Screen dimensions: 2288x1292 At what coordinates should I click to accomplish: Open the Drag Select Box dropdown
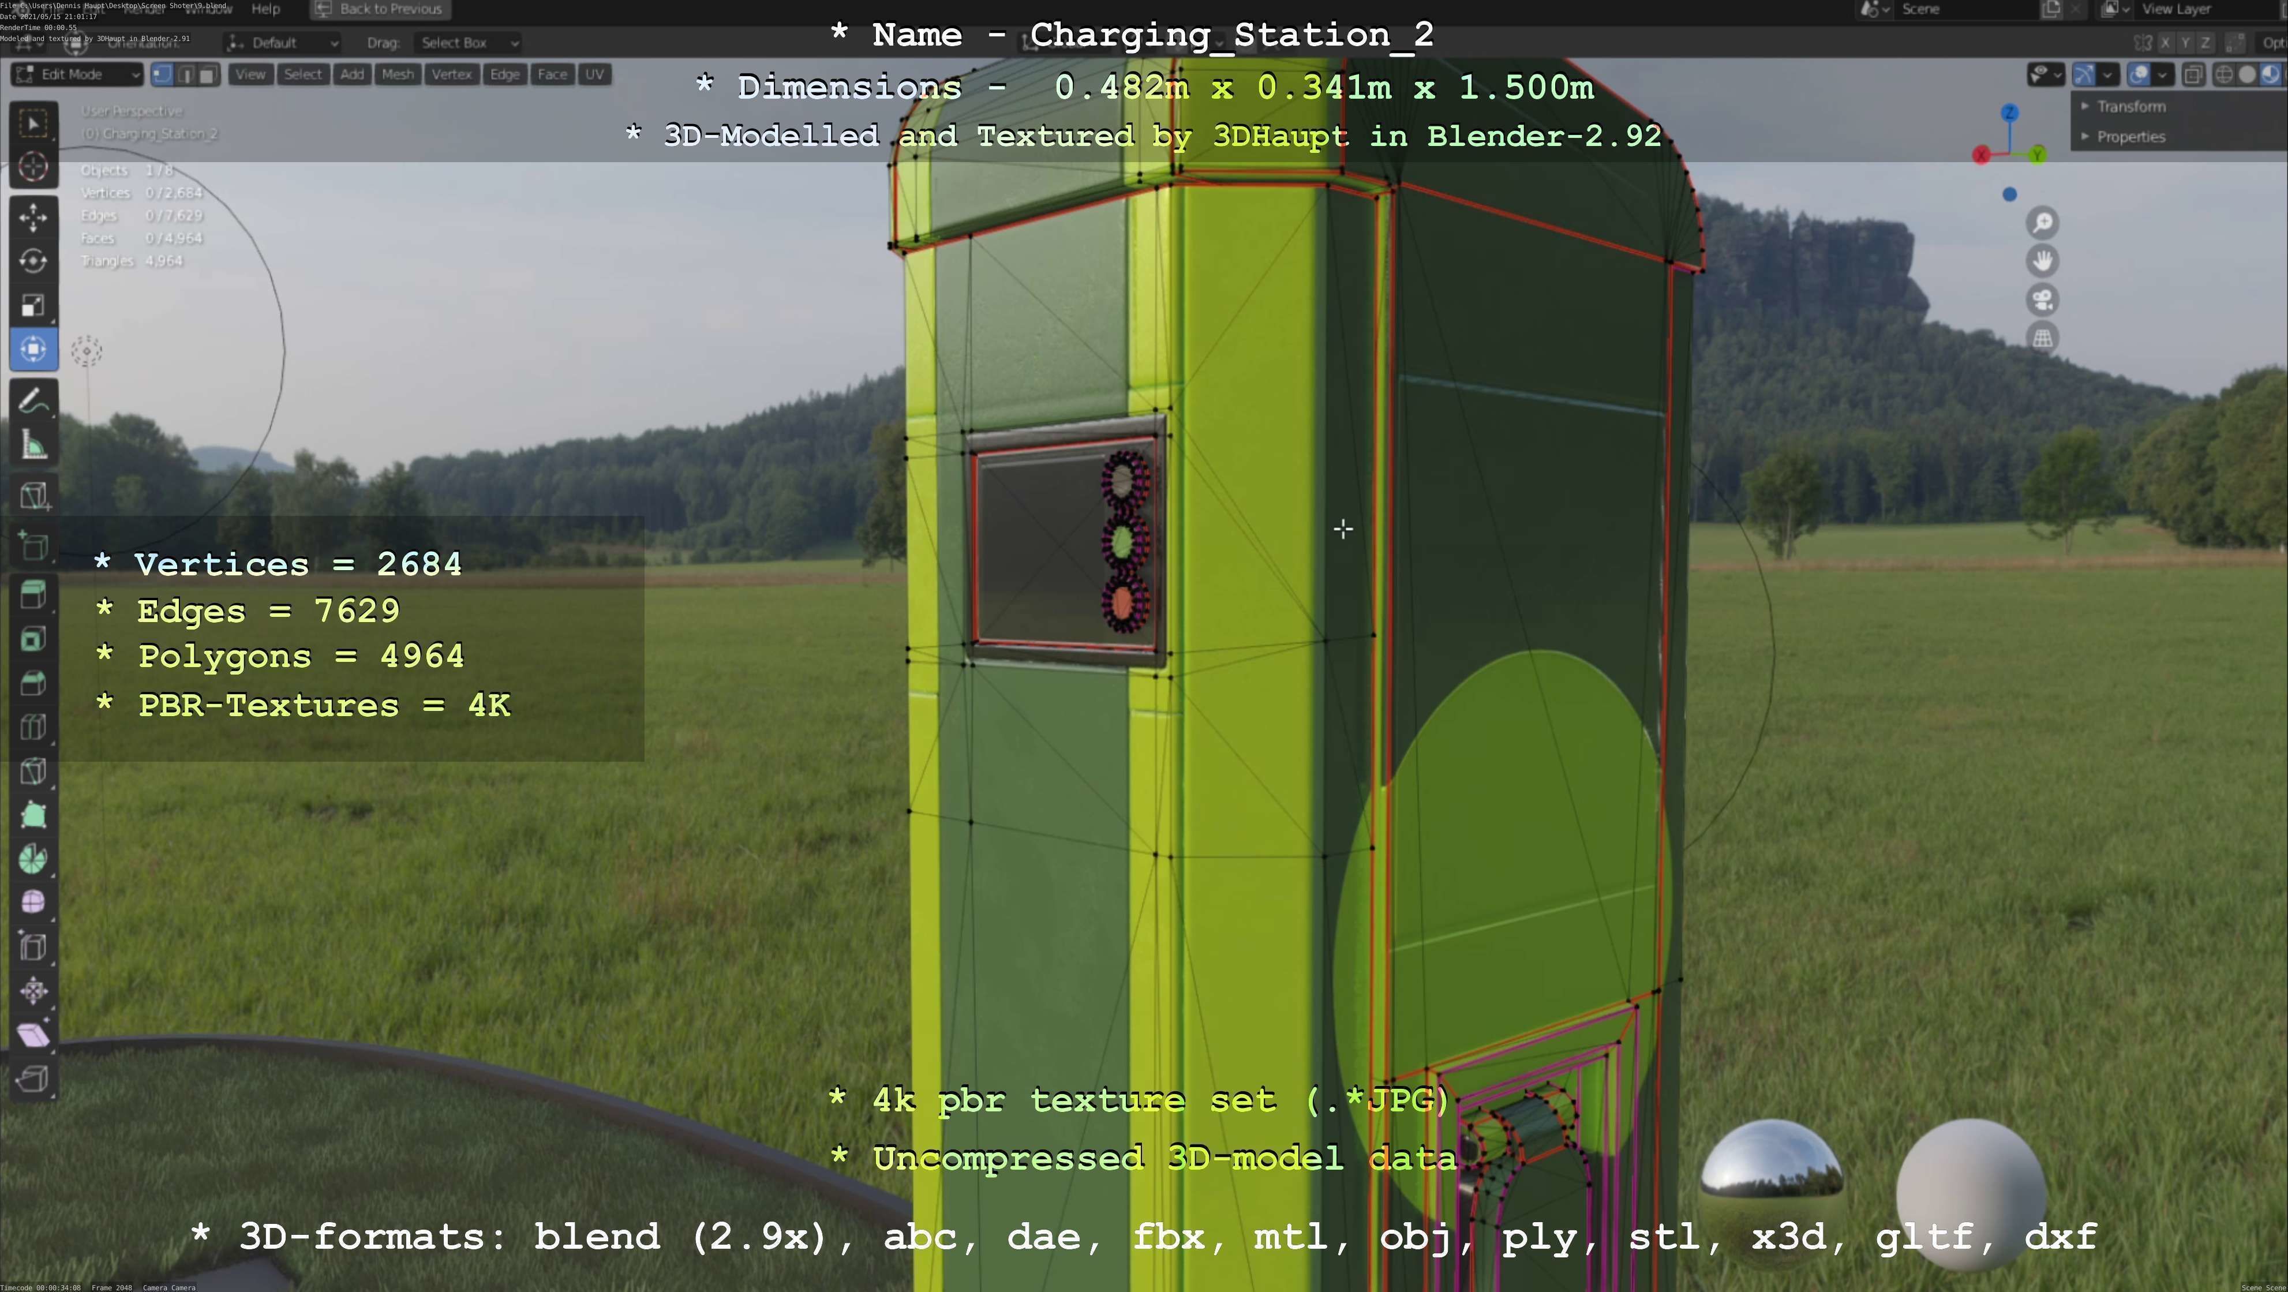pos(467,43)
